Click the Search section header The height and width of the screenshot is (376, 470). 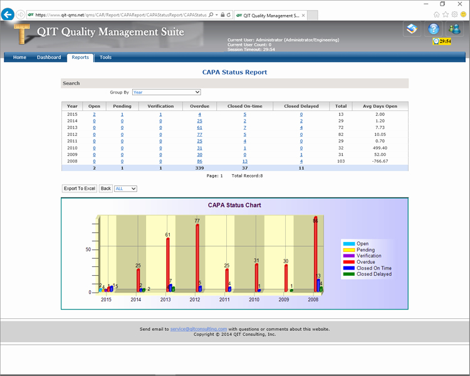(234, 83)
